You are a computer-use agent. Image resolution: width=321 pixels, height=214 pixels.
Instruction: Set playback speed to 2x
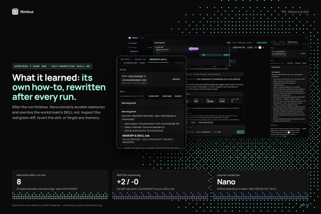coord(263,47)
